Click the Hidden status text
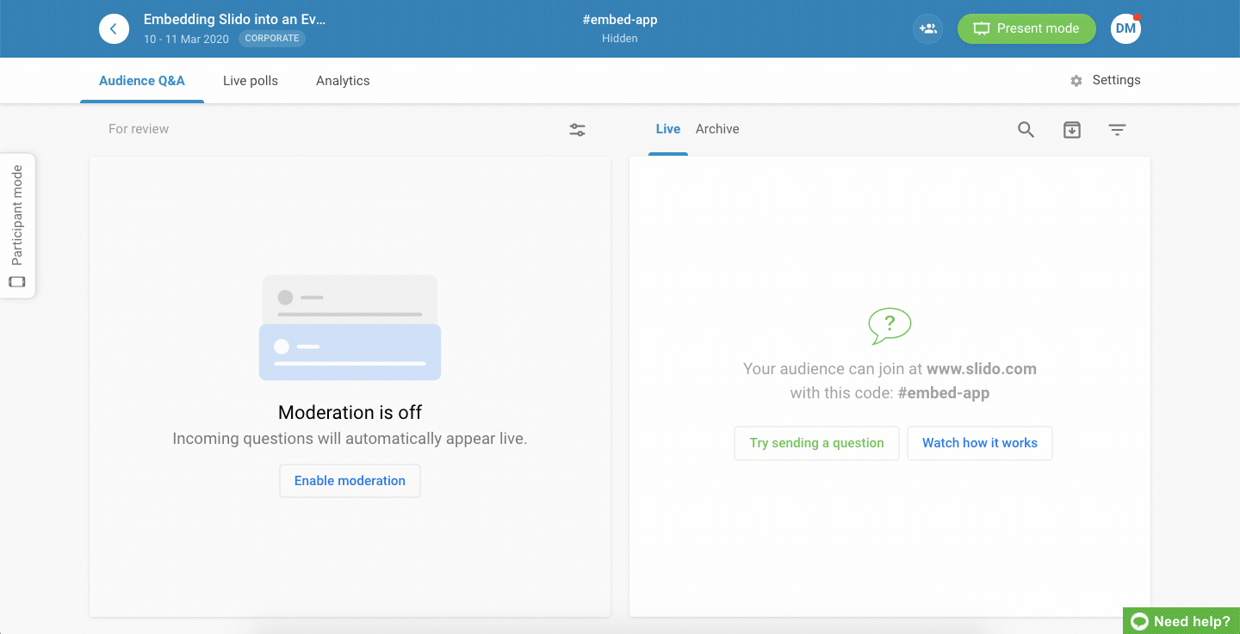Viewport: 1240px width, 634px height. pos(620,39)
